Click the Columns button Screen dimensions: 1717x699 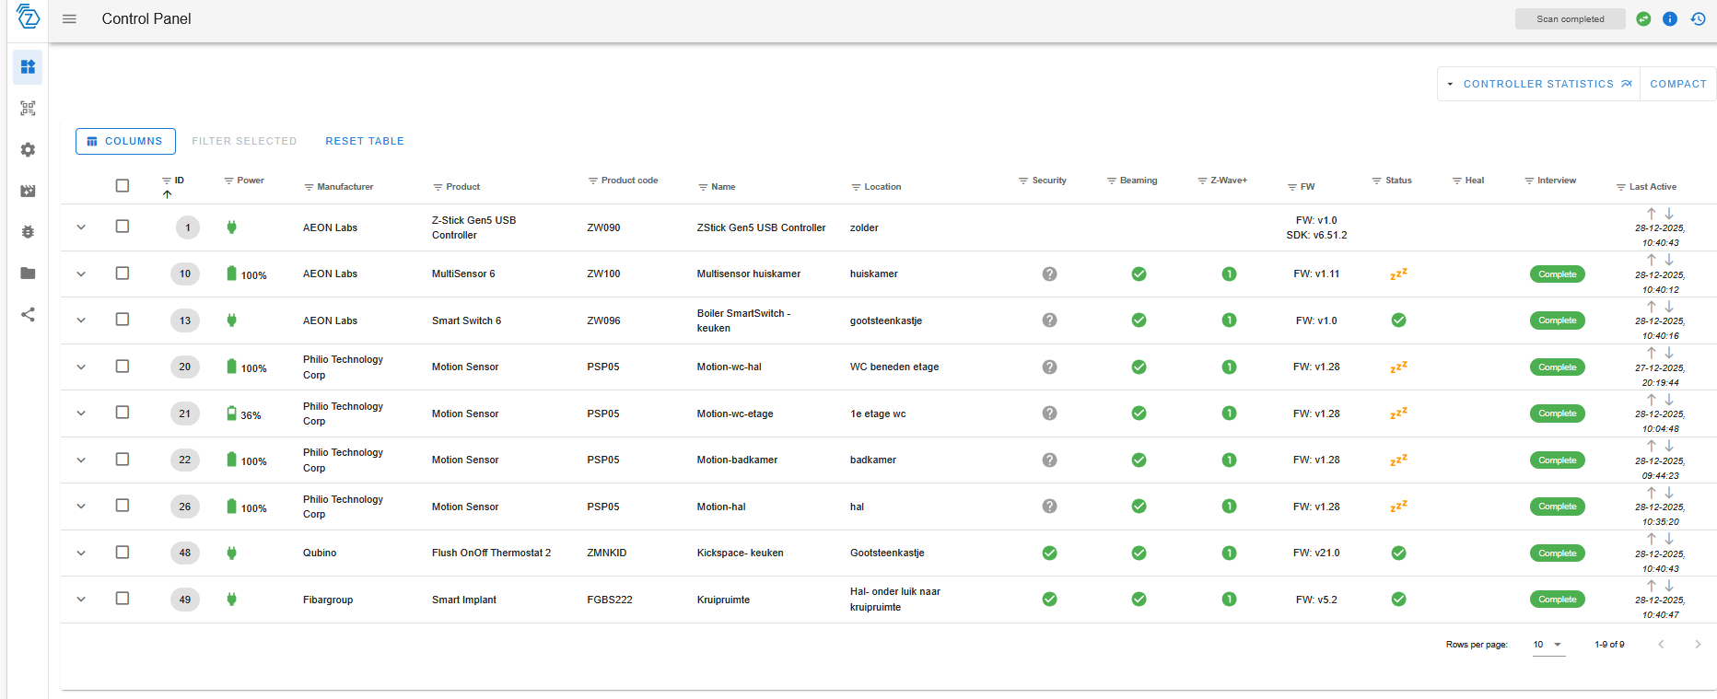[x=125, y=141]
